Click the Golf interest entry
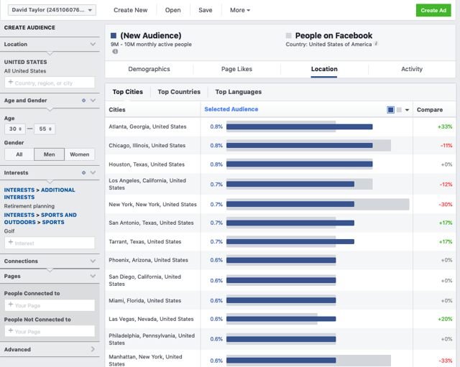This screenshot has width=460, height=367. click(x=9, y=231)
